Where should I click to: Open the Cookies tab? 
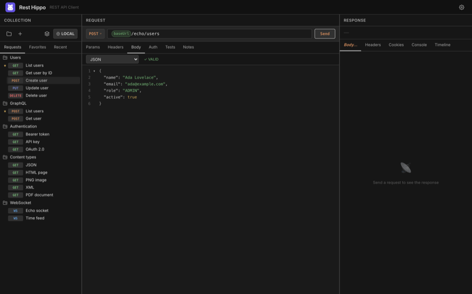click(x=396, y=45)
